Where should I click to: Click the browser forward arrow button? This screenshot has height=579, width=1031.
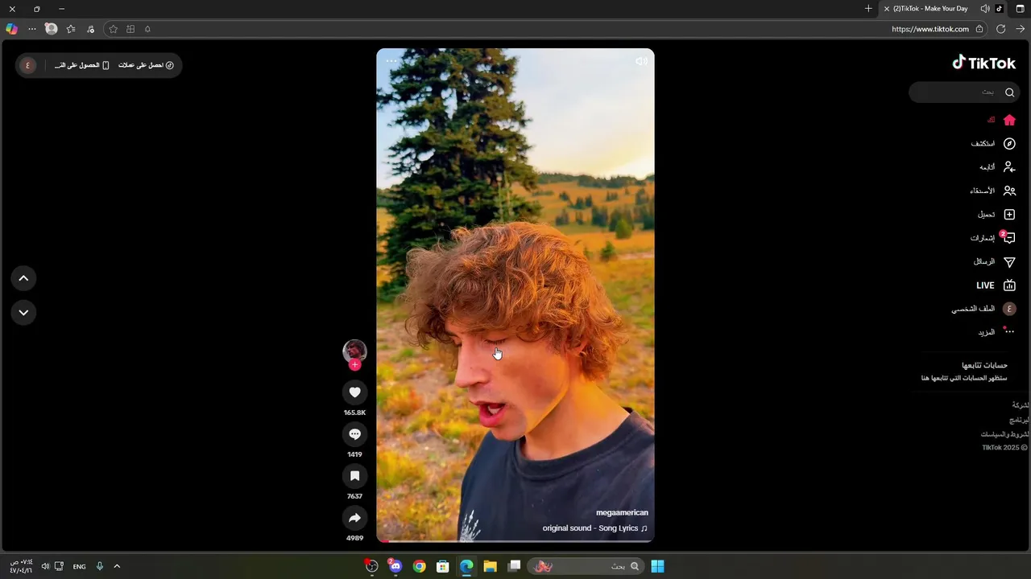(1020, 29)
